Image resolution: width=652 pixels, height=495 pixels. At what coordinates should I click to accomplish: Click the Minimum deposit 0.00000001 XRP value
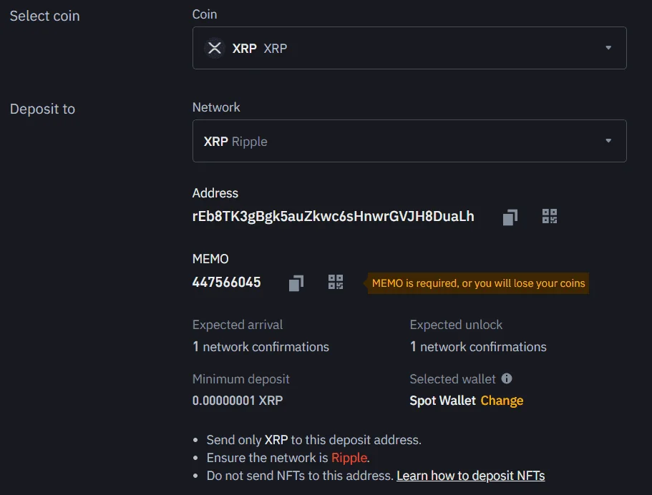point(238,401)
